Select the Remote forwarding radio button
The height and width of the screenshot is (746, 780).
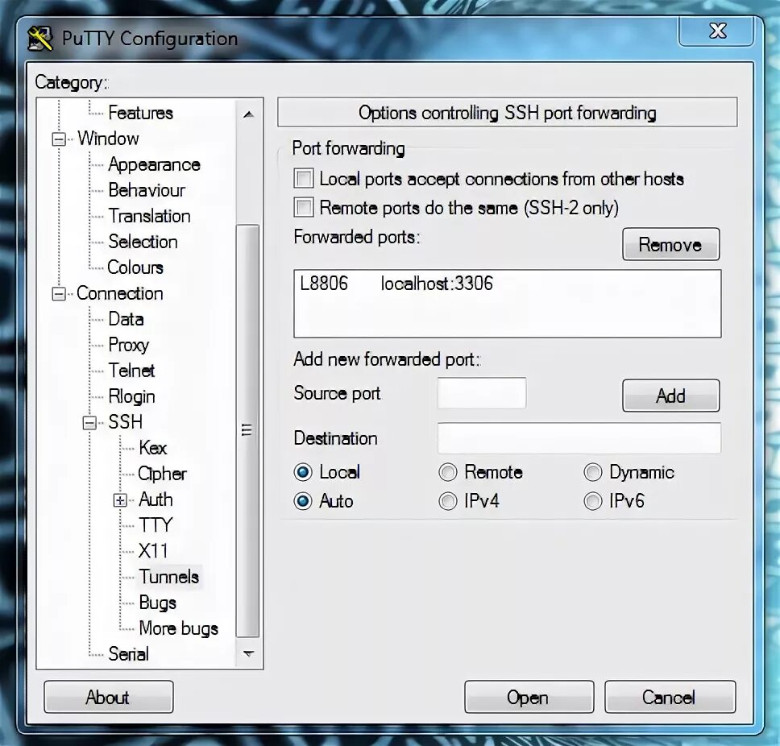[x=448, y=472]
